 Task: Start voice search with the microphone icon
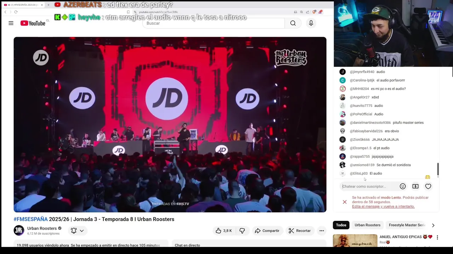pyautogui.click(x=311, y=23)
